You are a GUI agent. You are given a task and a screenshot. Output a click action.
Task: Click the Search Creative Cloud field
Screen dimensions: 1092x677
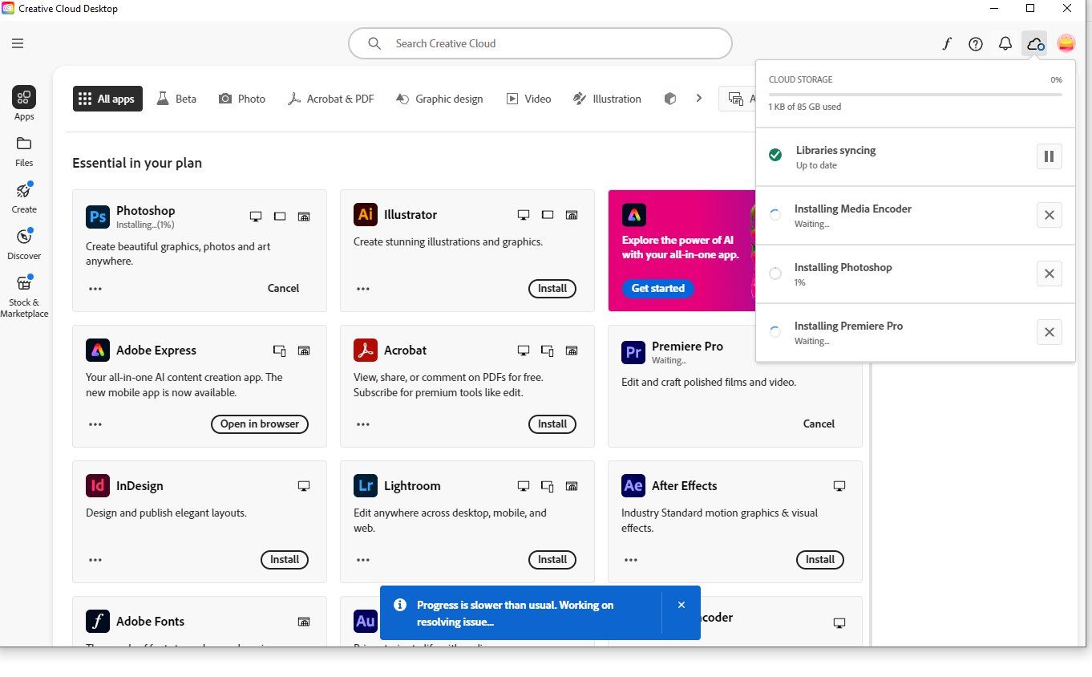pyautogui.click(x=540, y=43)
